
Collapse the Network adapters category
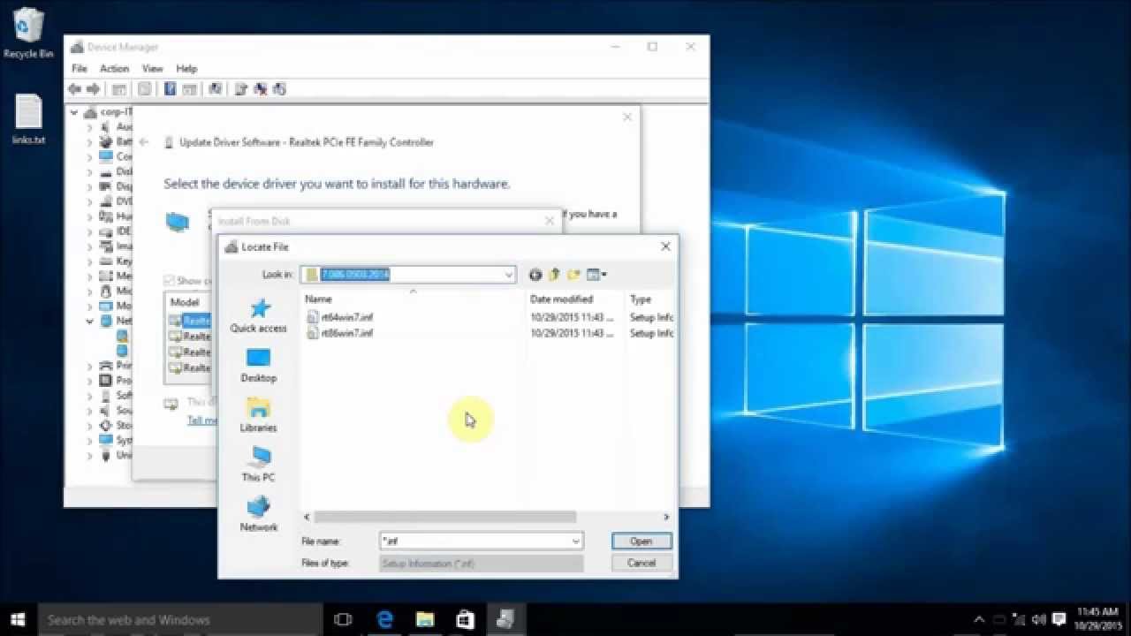[x=89, y=321]
